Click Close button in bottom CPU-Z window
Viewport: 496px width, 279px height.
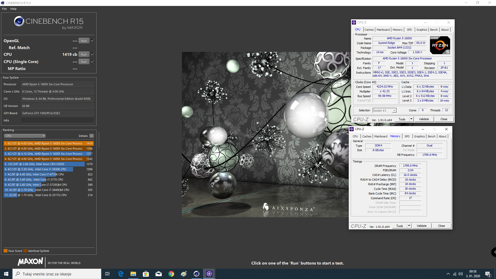pyautogui.click(x=441, y=226)
